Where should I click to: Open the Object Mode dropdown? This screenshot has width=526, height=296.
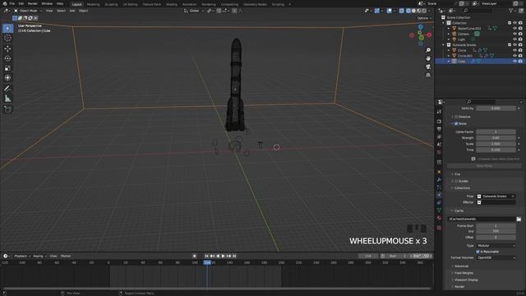coord(28,11)
